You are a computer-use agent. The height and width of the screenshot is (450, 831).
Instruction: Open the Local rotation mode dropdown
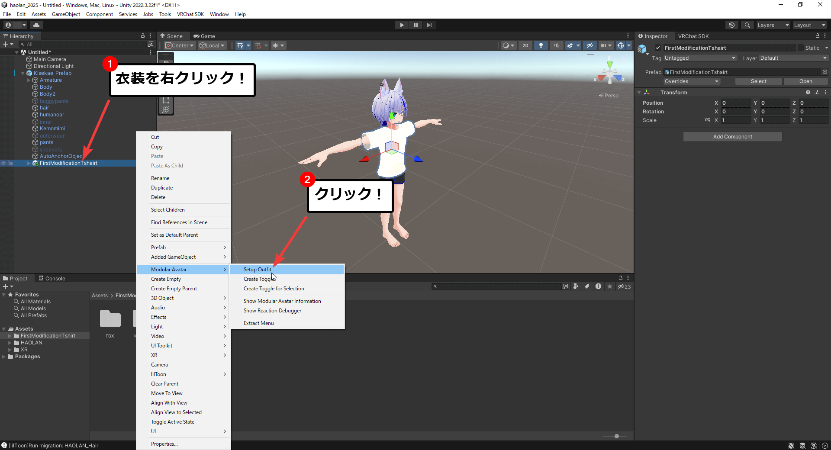point(212,45)
